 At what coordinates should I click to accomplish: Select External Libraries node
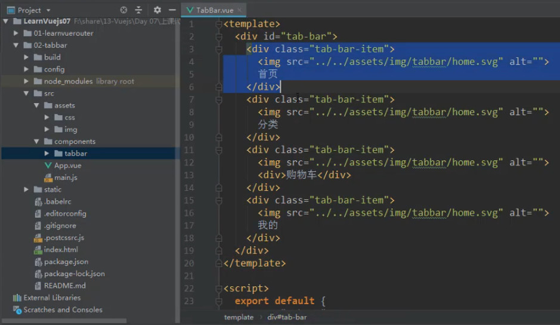(52, 298)
